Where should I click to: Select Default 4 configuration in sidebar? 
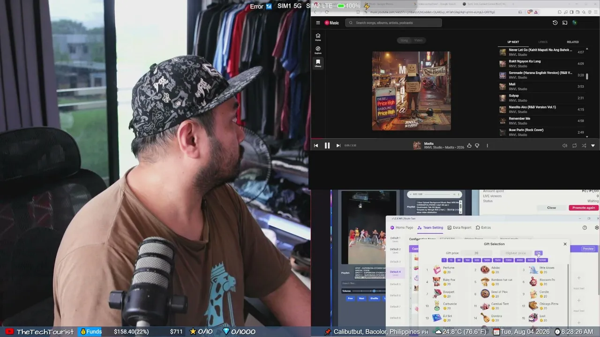(395, 272)
